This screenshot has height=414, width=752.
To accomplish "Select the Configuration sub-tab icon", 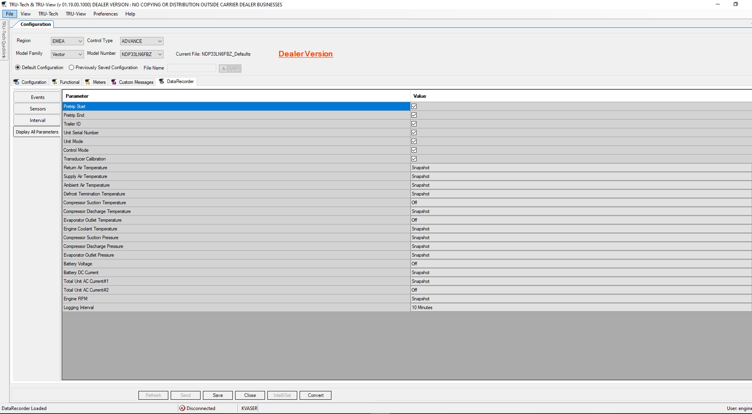I will [16, 82].
